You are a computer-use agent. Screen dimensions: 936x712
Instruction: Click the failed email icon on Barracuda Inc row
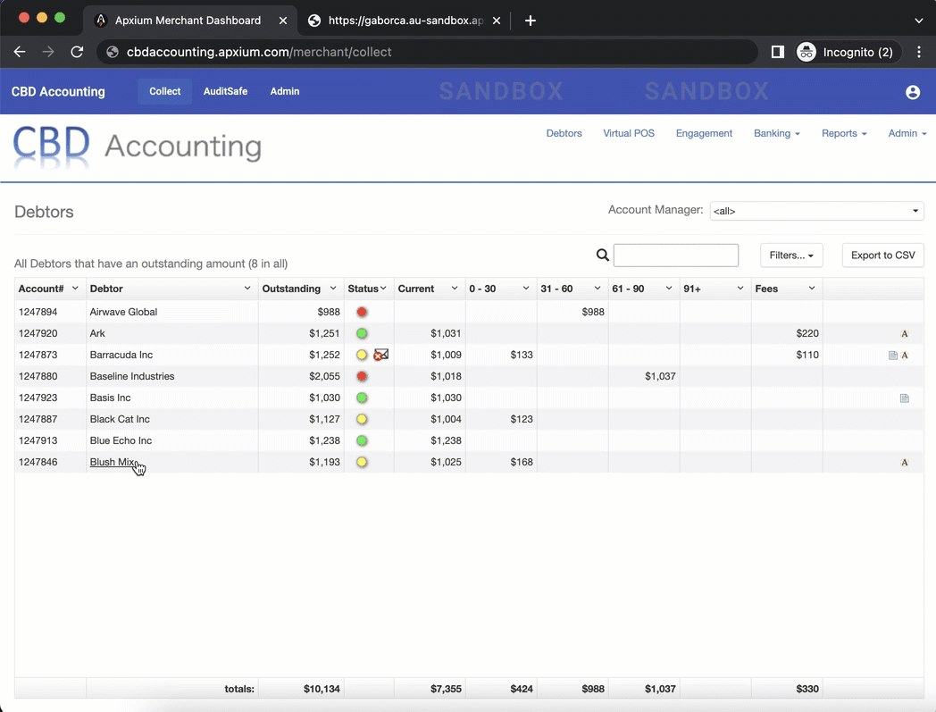pos(380,354)
